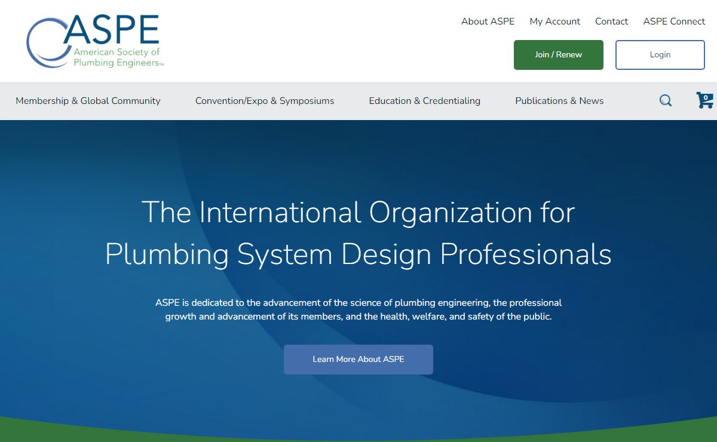The image size is (717, 442).
Task: Visit ASPE Connect
Action: click(674, 22)
